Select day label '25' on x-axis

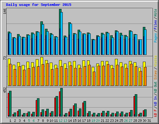pos(121,121)
